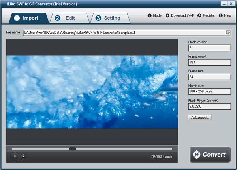The image size is (237, 170).
Task: Click the File name path field
Action: pos(123,33)
